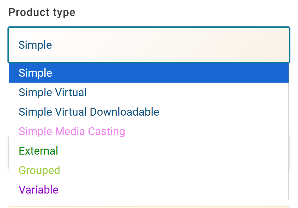The height and width of the screenshot is (208, 298).
Task: Click the Simple value in the select box
Action: click(x=35, y=45)
